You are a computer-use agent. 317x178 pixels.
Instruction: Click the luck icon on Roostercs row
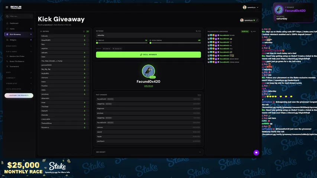(85, 127)
